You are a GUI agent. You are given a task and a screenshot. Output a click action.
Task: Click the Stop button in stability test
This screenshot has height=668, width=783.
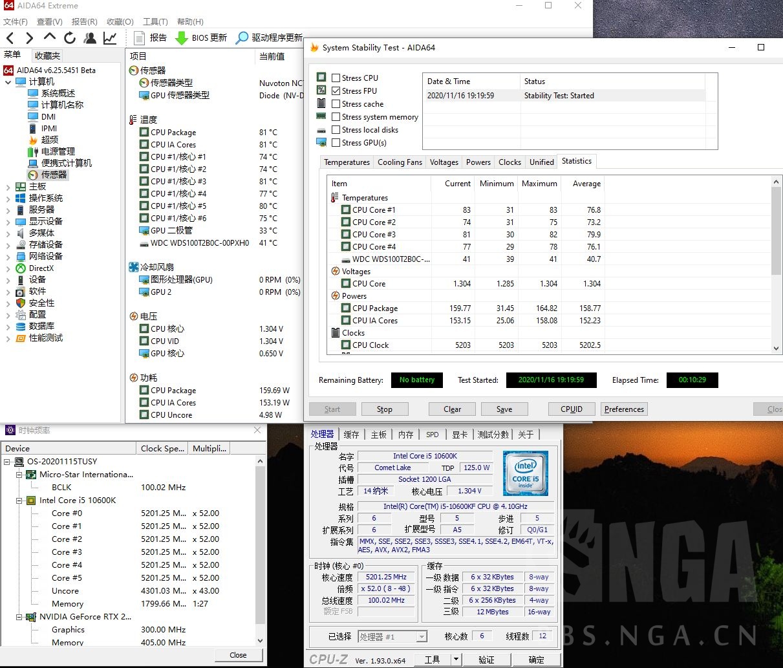tap(385, 409)
